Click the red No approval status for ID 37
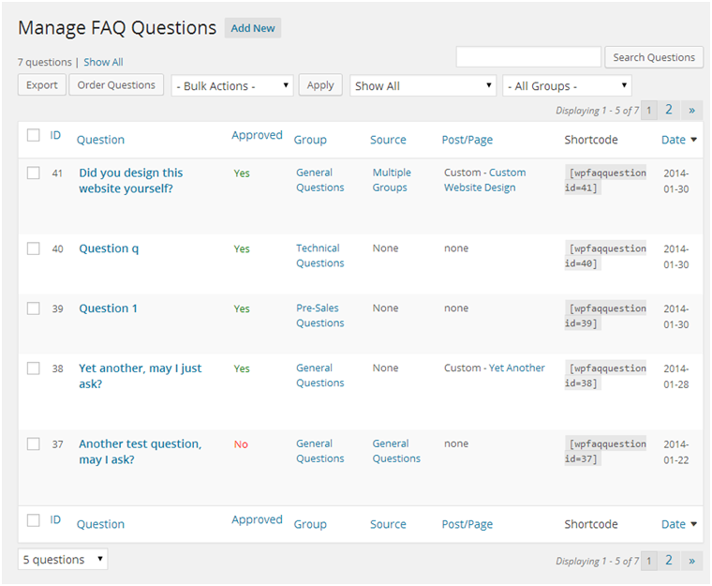The width and height of the screenshot is (712, 586). tap(241, 444)
